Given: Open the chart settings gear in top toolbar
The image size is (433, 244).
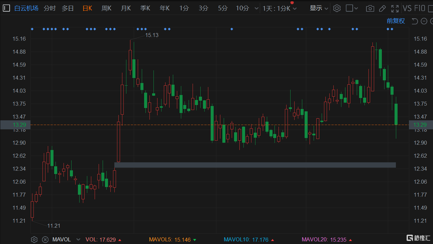Looking at the screenshot, I should (x=337, y=8).
